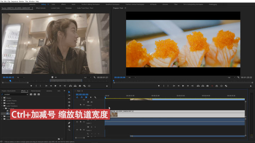Open timeline display settings wrench
255x143 pixels.
(95, 97)
